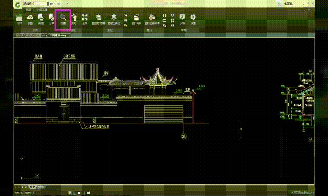
Task: Click the new document icon with plus
Action: point(41,19)
